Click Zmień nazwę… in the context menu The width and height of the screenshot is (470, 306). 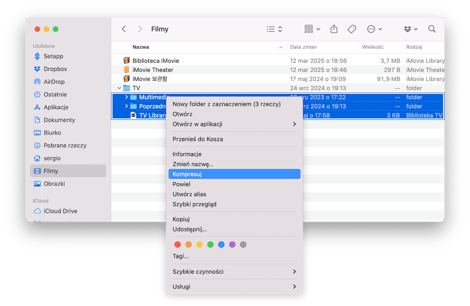point(193,164)
